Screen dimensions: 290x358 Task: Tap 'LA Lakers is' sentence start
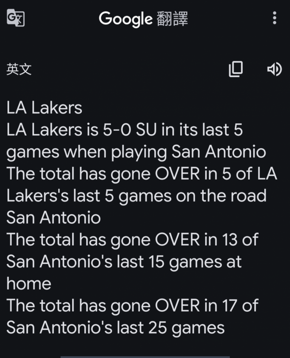pyautogui.click(x=52, y=130)
